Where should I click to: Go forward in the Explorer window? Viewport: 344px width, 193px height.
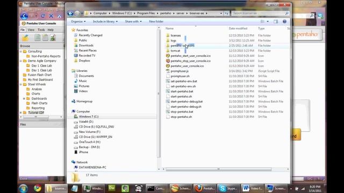coord(77,13)
